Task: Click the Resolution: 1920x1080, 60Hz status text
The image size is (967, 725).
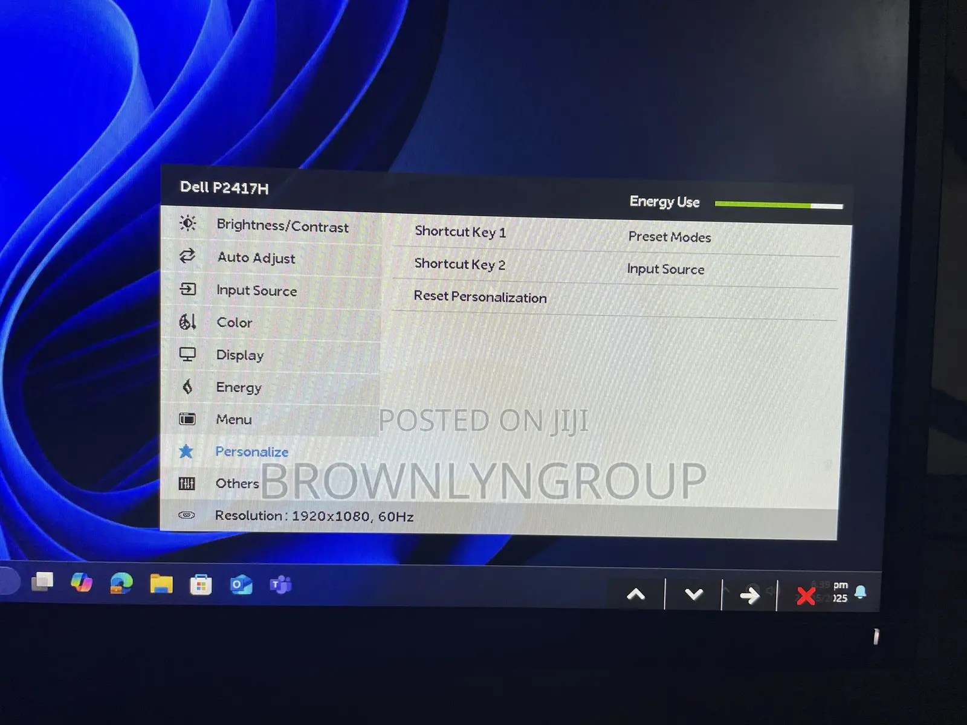Action: pos(314,516)
